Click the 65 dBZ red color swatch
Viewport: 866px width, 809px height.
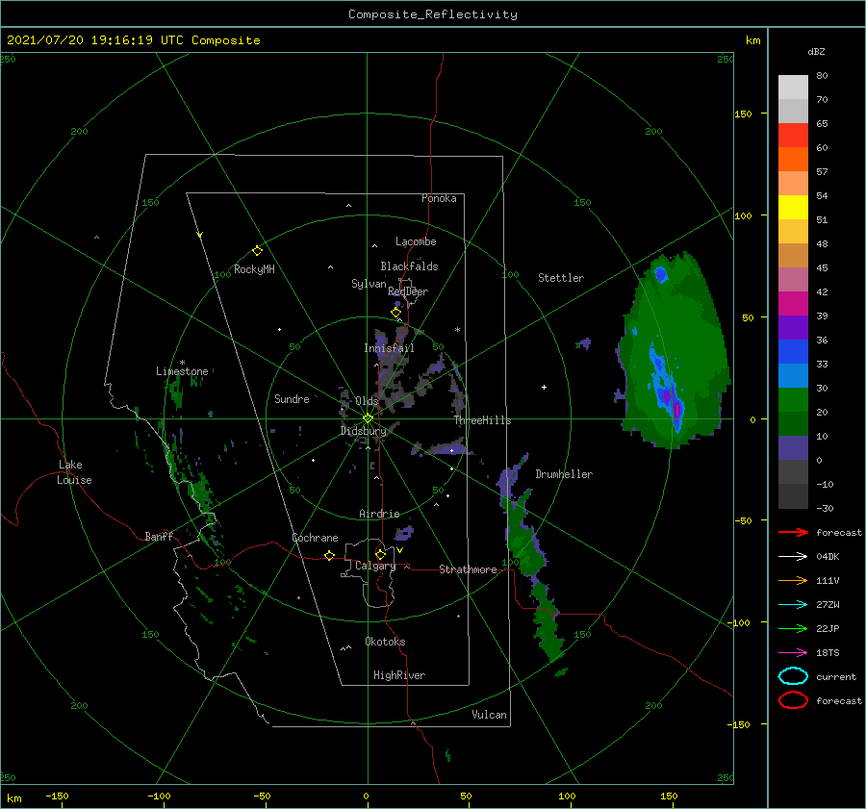coord(793,136)
